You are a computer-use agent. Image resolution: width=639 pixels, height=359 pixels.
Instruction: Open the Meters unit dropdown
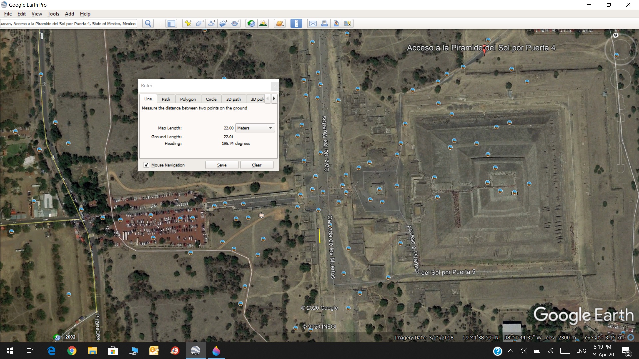coord(255,128)
